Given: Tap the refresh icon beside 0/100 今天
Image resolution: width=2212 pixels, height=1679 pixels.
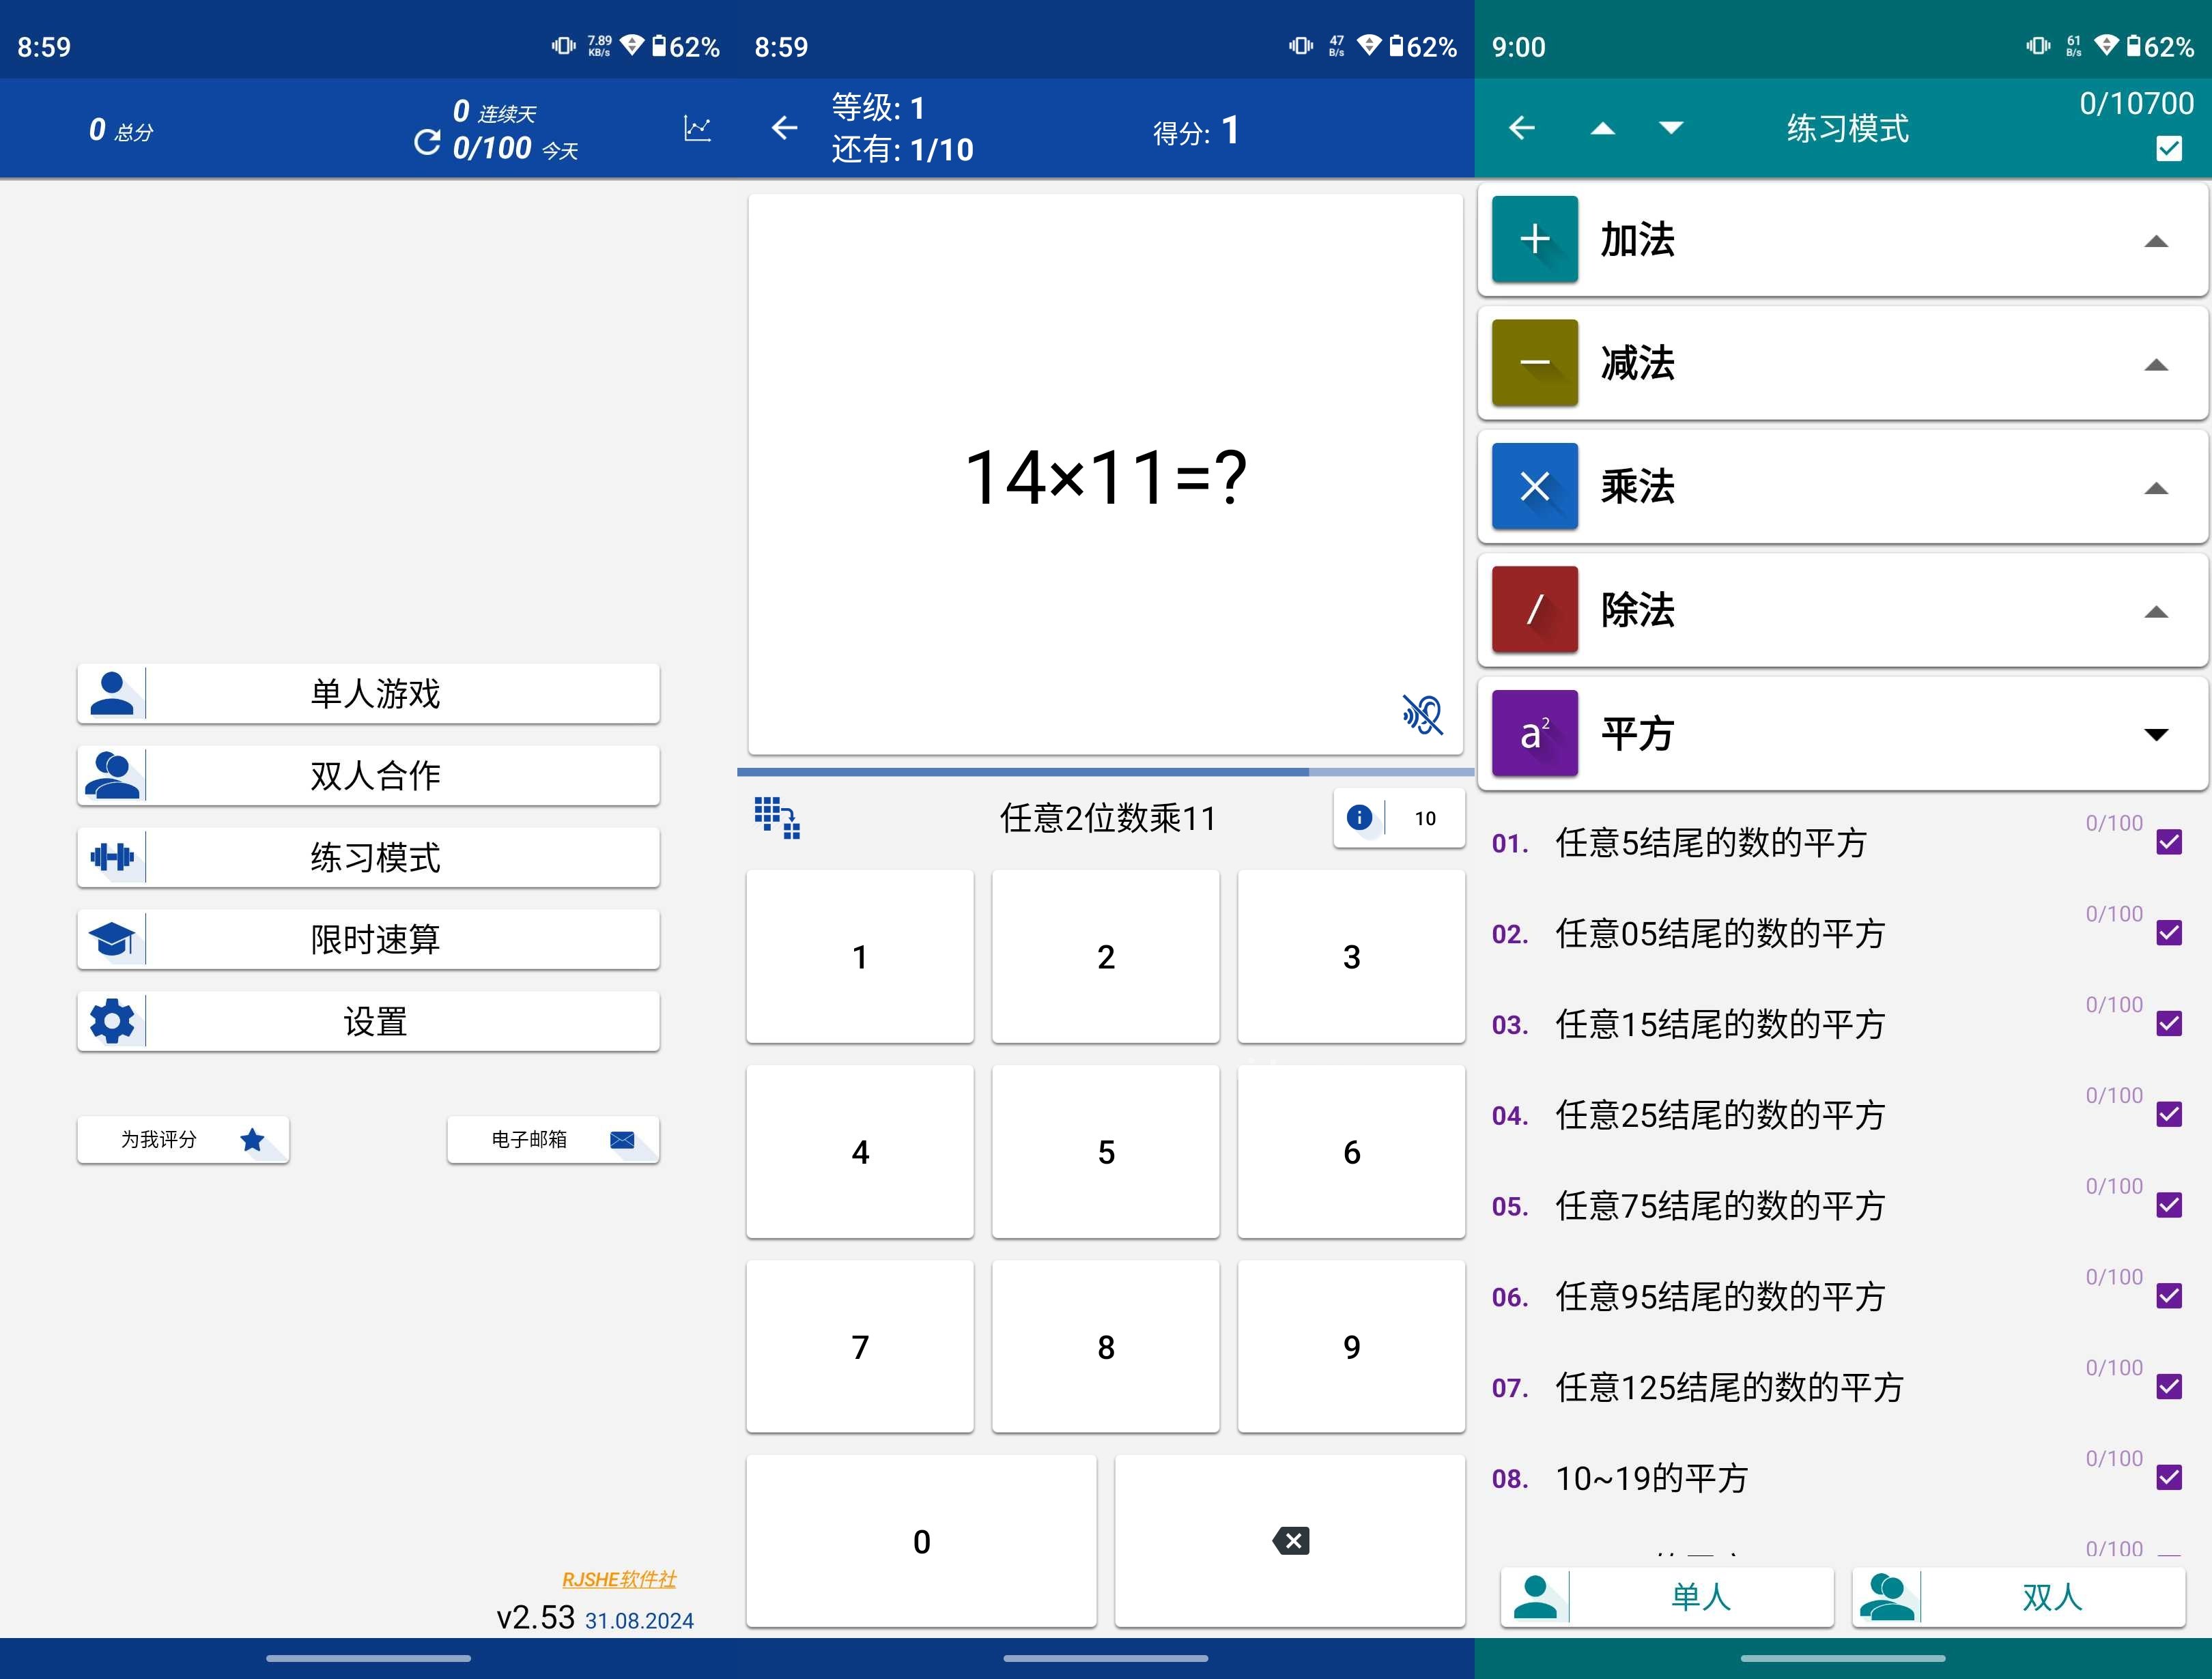Looking at the screenshot, I should click(427, 143).
